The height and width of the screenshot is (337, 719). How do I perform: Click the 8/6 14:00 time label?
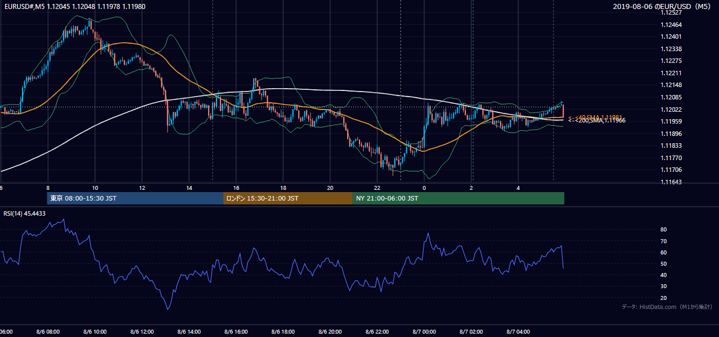[x=189, y=332]
